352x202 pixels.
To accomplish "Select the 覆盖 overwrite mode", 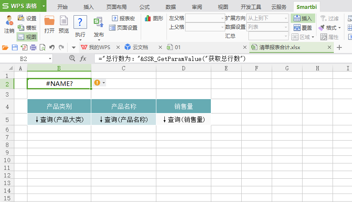I will click(303, 28).
